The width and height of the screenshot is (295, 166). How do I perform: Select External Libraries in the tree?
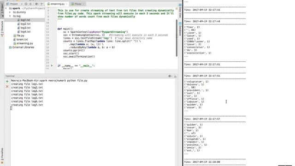click(23, 47)
